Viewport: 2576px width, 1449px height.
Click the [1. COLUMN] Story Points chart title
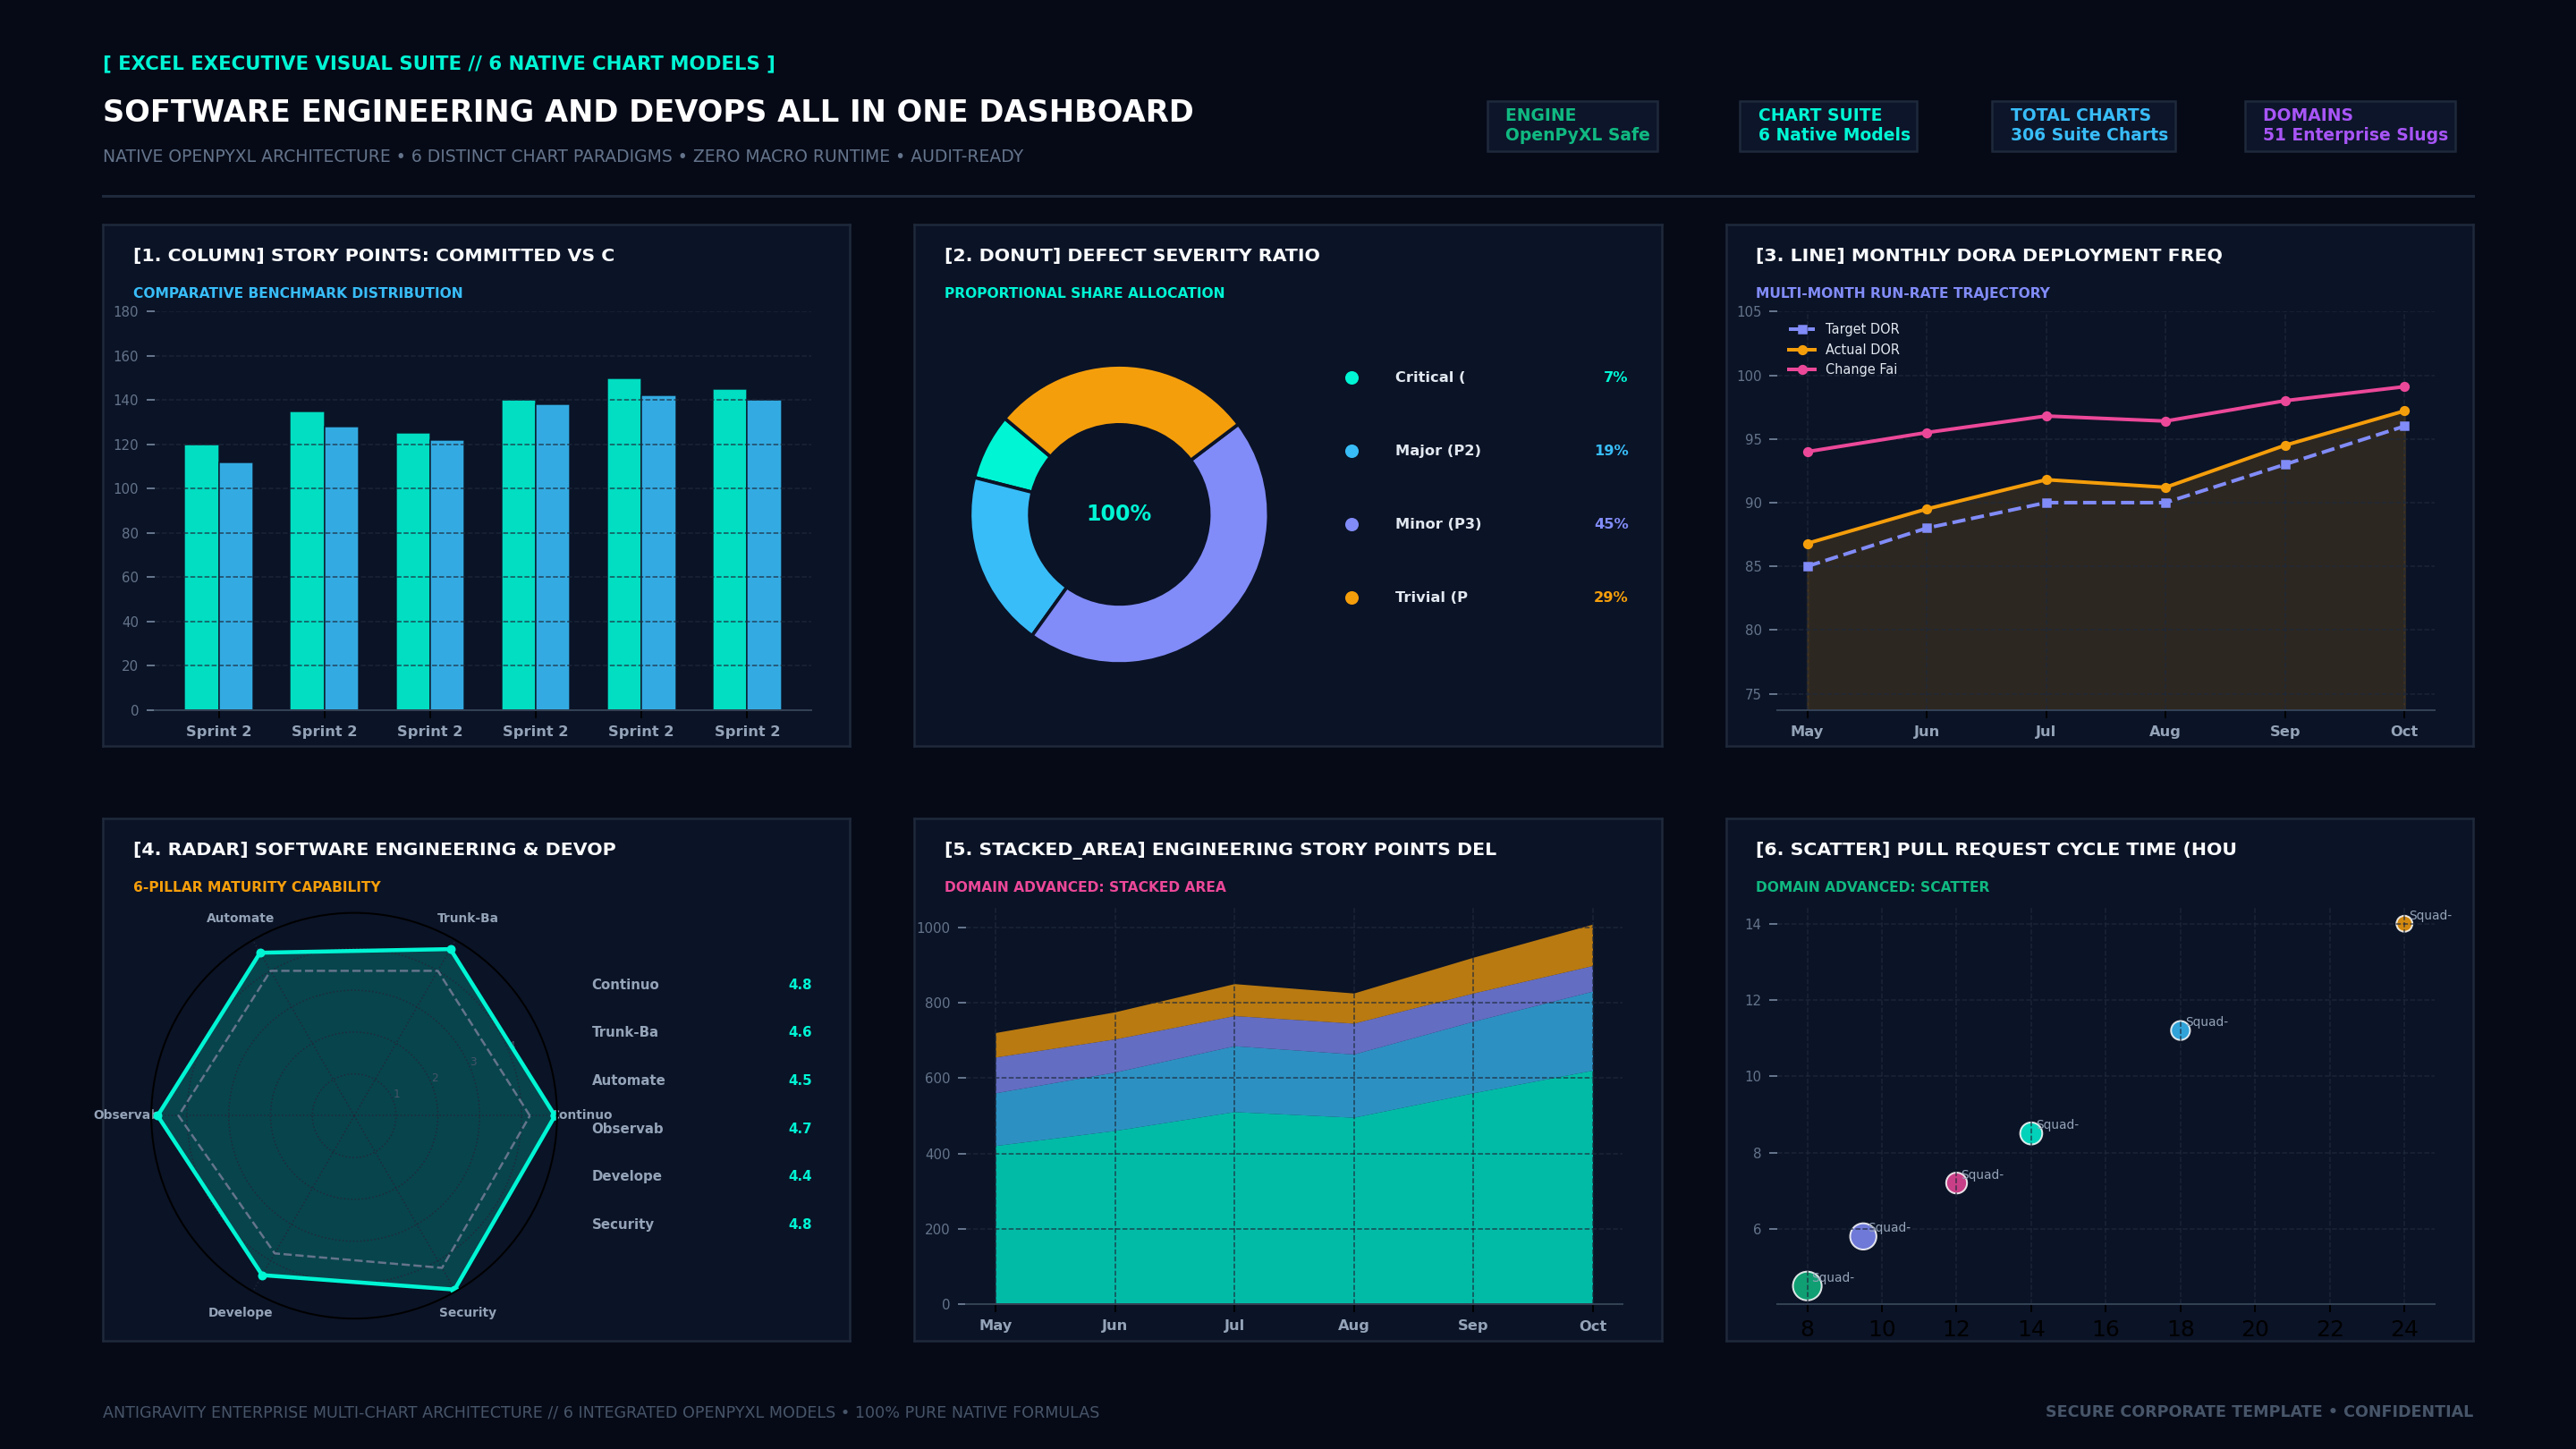tap(374, 255)
